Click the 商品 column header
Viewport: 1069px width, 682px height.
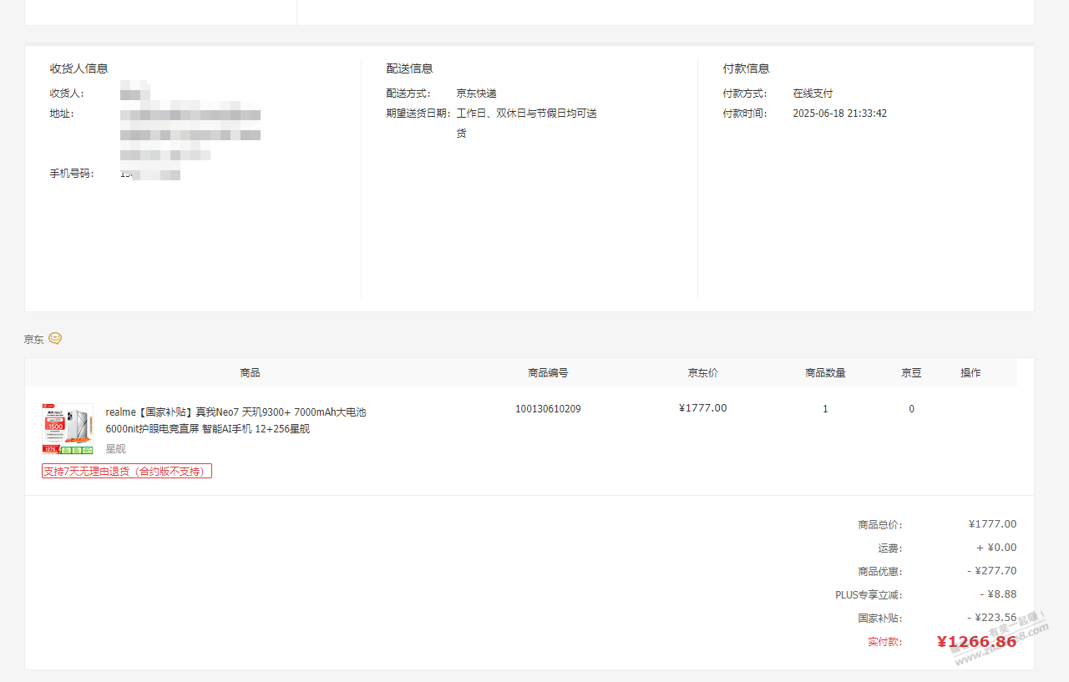pos(250,373)
